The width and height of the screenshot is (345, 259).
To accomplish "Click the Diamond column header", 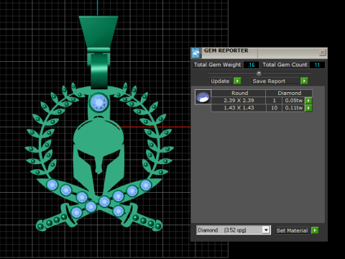I will [x=289, y=93].
